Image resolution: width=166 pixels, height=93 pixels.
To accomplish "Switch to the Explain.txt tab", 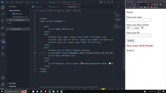I will click(55, 7).
